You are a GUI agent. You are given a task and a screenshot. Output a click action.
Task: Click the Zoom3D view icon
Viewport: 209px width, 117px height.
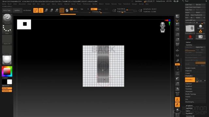[x=177, y=84]
